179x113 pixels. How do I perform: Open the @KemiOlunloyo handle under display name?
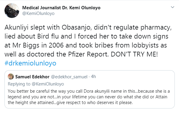pos(38,13)
